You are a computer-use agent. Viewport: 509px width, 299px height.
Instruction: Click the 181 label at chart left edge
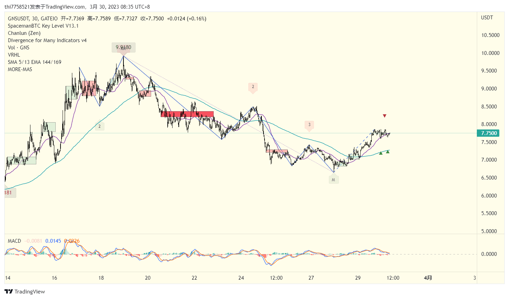[x=8, y=193]
